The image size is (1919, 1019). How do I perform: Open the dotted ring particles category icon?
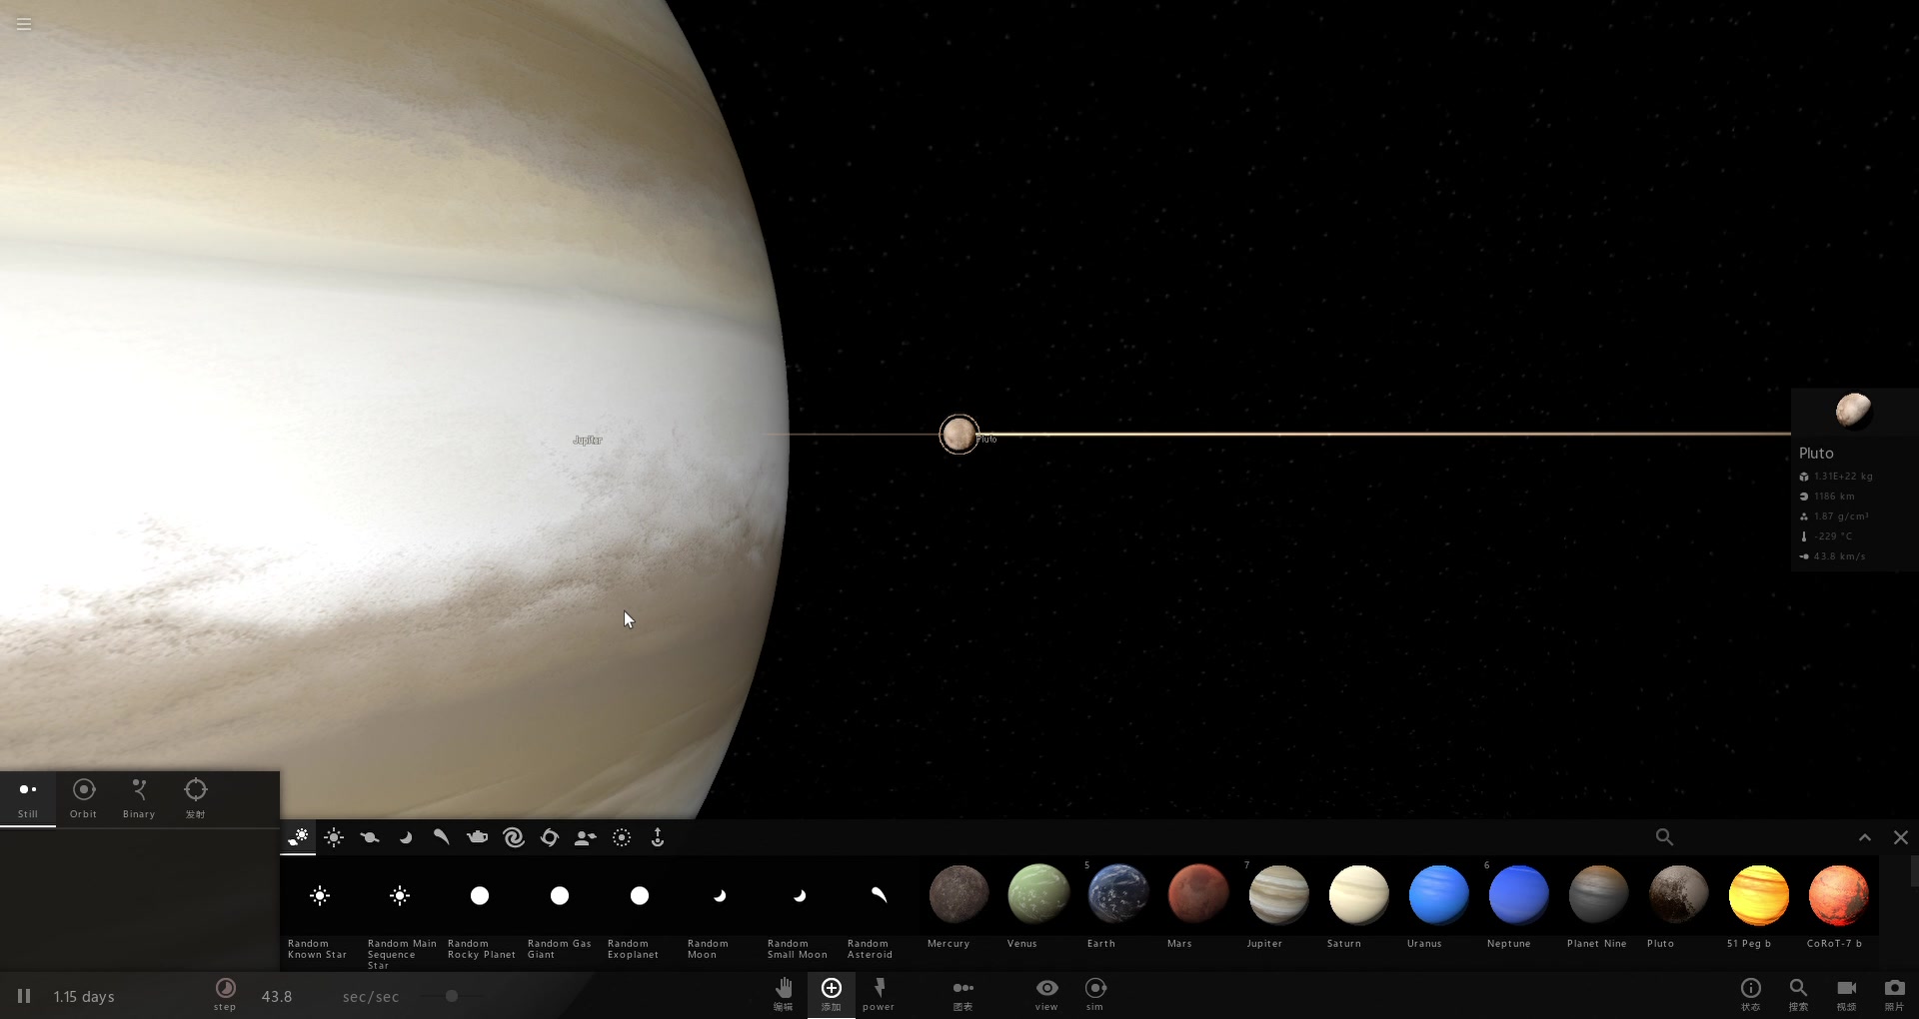pyautogui.click(x=622, y=837)
